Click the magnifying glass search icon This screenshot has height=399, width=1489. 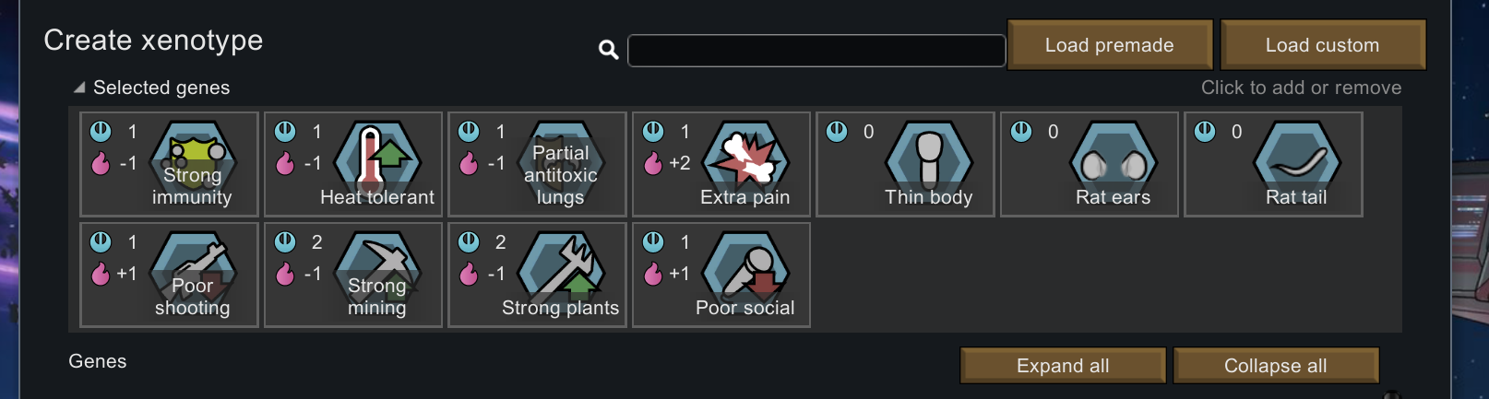(x=608, y=50)
